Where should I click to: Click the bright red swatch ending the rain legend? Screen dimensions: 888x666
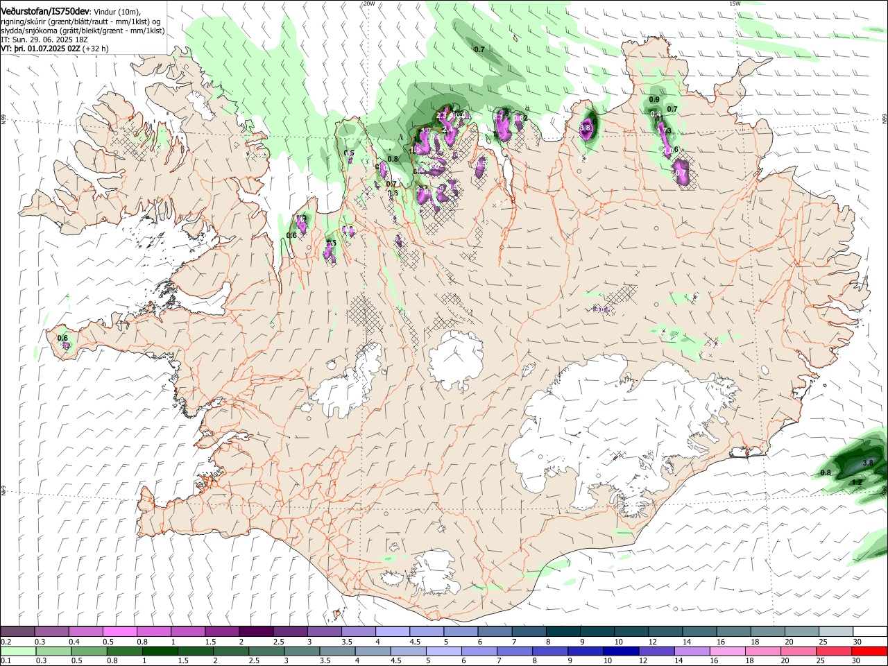[870, 651]
